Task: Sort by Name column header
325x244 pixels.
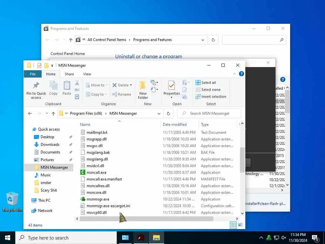Action: [x=85, y=125]
